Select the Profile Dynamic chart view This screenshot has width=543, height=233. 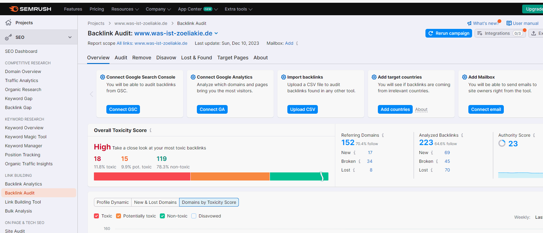[x=113, y=202]
